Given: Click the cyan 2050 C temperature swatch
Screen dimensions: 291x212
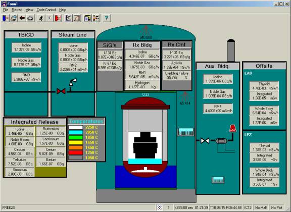Looking at the screenshot, I should coord(76,132).
